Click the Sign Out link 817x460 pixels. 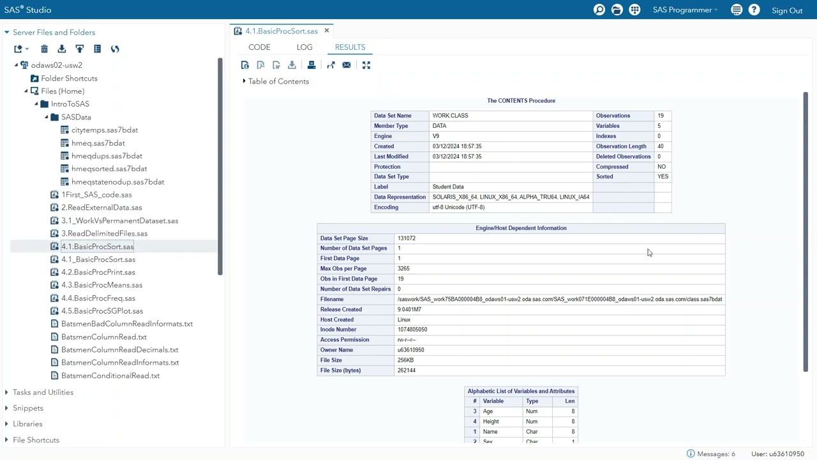pos(787,10)
